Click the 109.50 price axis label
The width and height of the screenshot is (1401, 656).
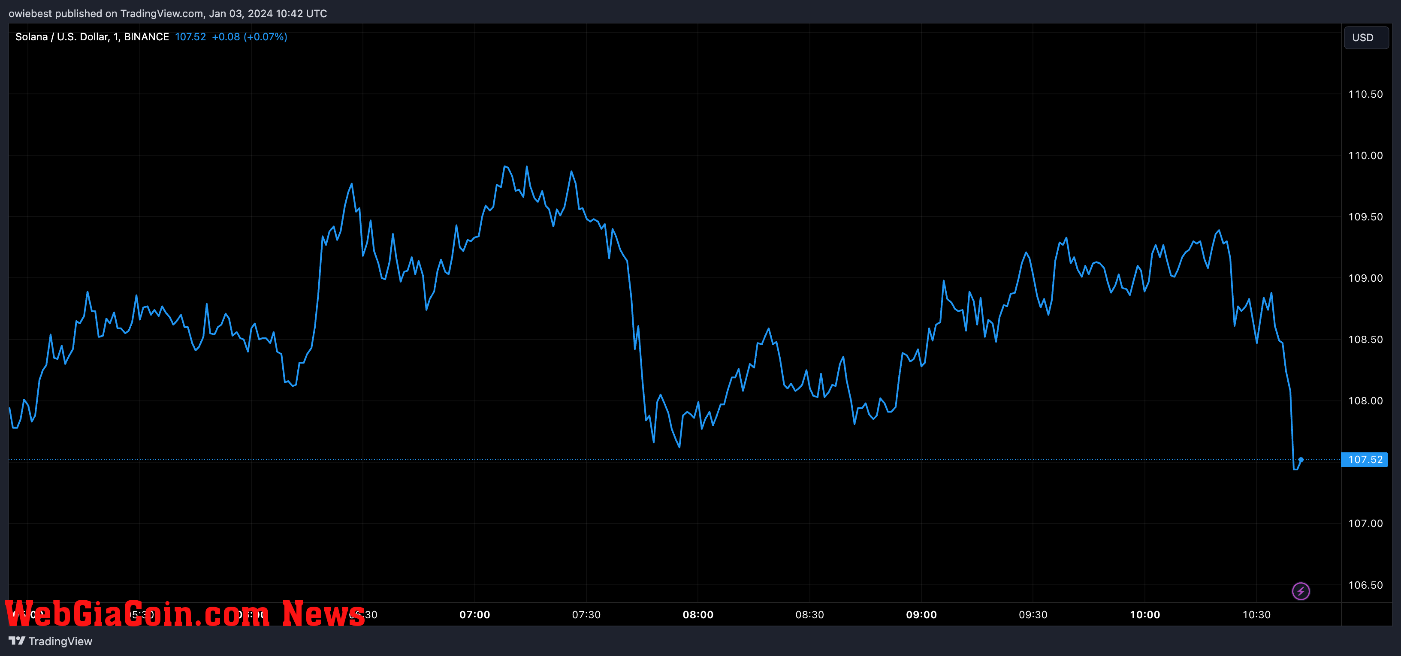pyautogui.click(x=1365, y=217)
